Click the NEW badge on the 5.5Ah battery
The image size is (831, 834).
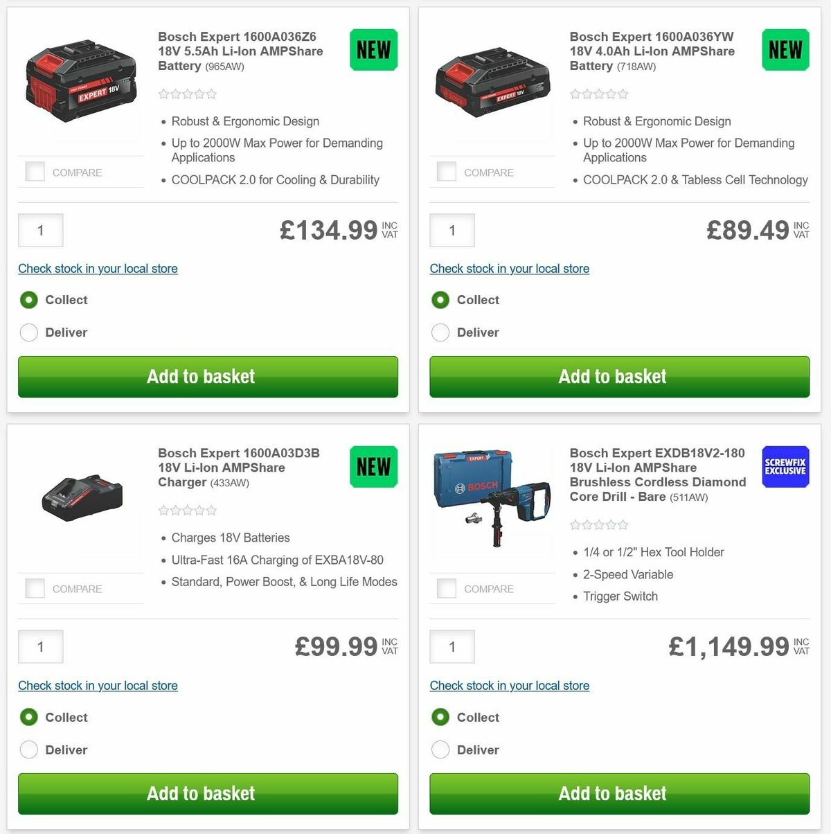(x=373, y=49)
